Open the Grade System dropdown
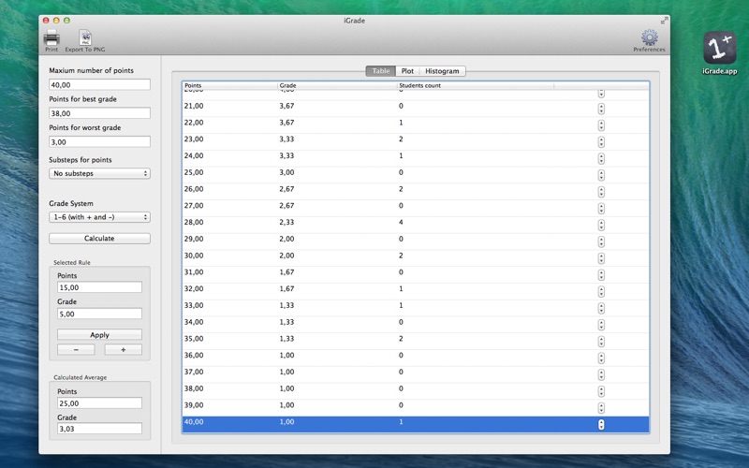749x468 pixels. tap(99, 217)
